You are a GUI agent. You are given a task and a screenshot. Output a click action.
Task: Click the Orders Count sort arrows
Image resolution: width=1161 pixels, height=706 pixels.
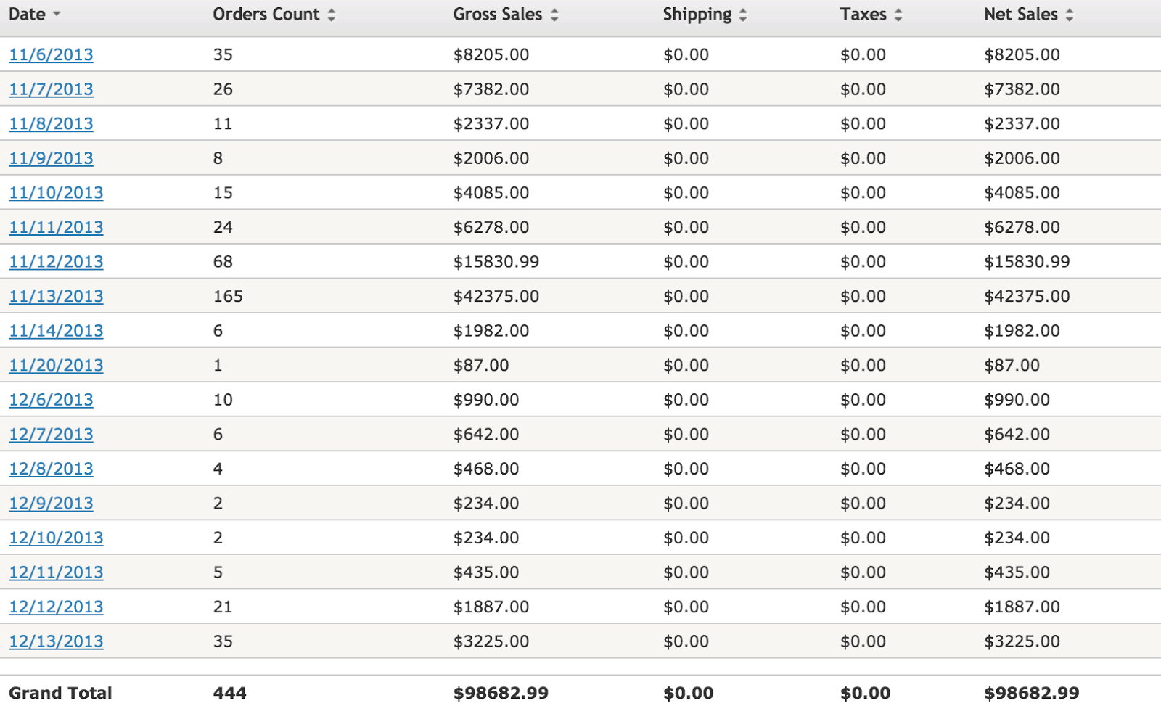coord(332,15)
